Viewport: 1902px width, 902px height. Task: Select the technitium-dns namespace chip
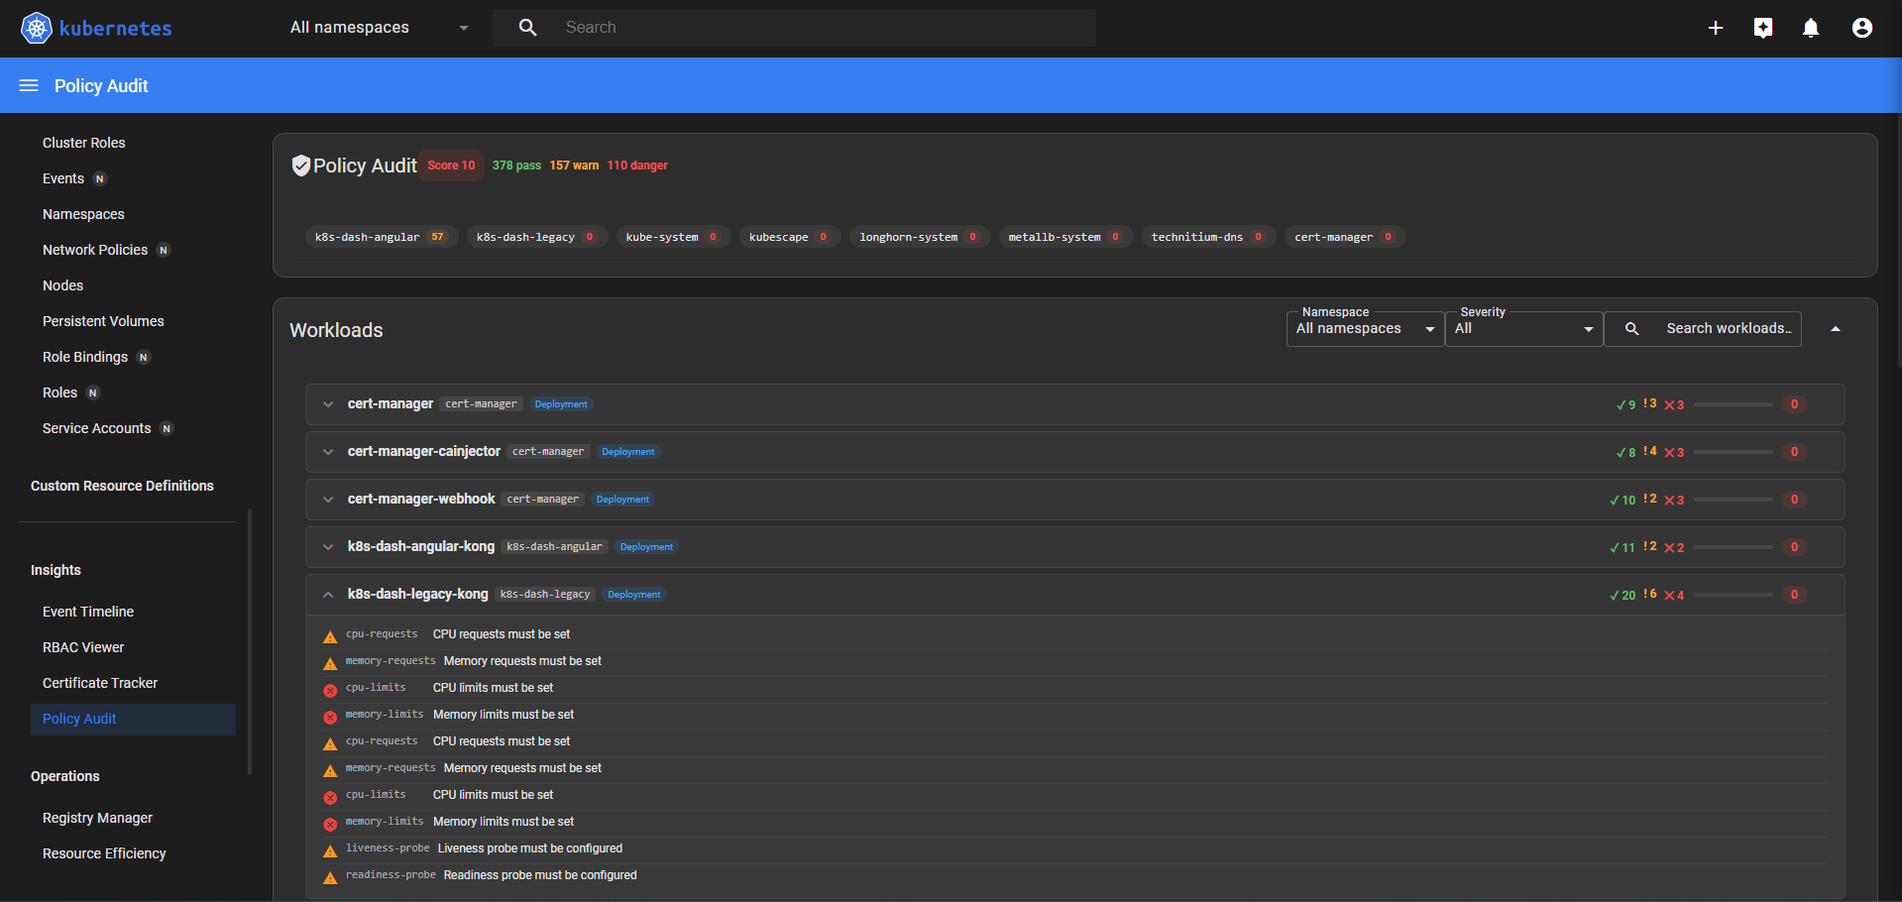[x=1208, y=237]
